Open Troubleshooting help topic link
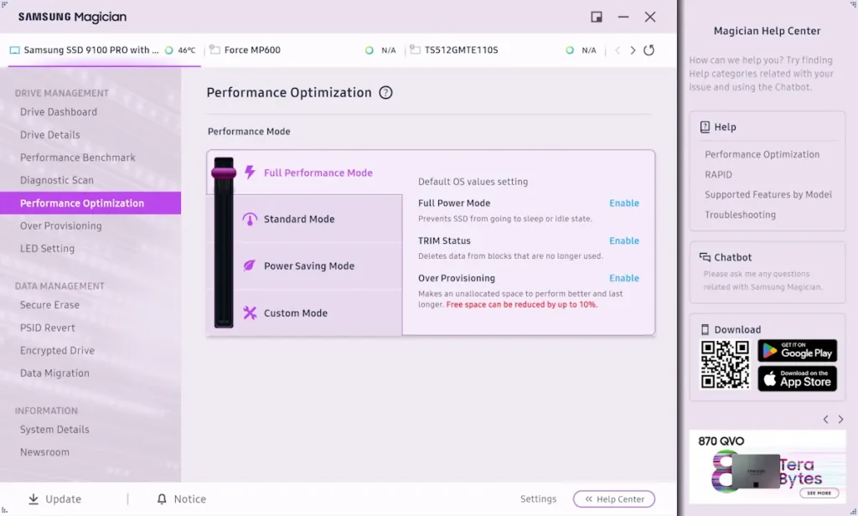This screenshot has width=858, height=516. tap(741, 214)
